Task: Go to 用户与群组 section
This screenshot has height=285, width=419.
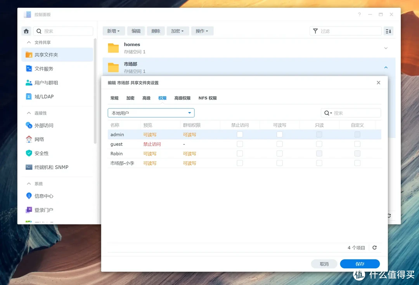Action: click(x=46, y=83)
